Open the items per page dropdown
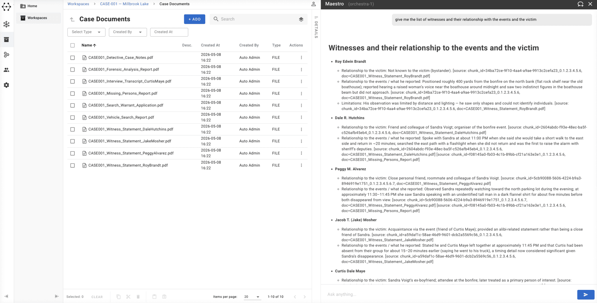Screen dimensions: 597x303 click(252, 297)
